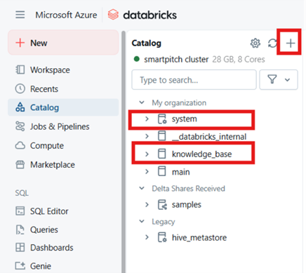306x273 pixels.
Task: Refresh the catalog list
Action: 272,43
